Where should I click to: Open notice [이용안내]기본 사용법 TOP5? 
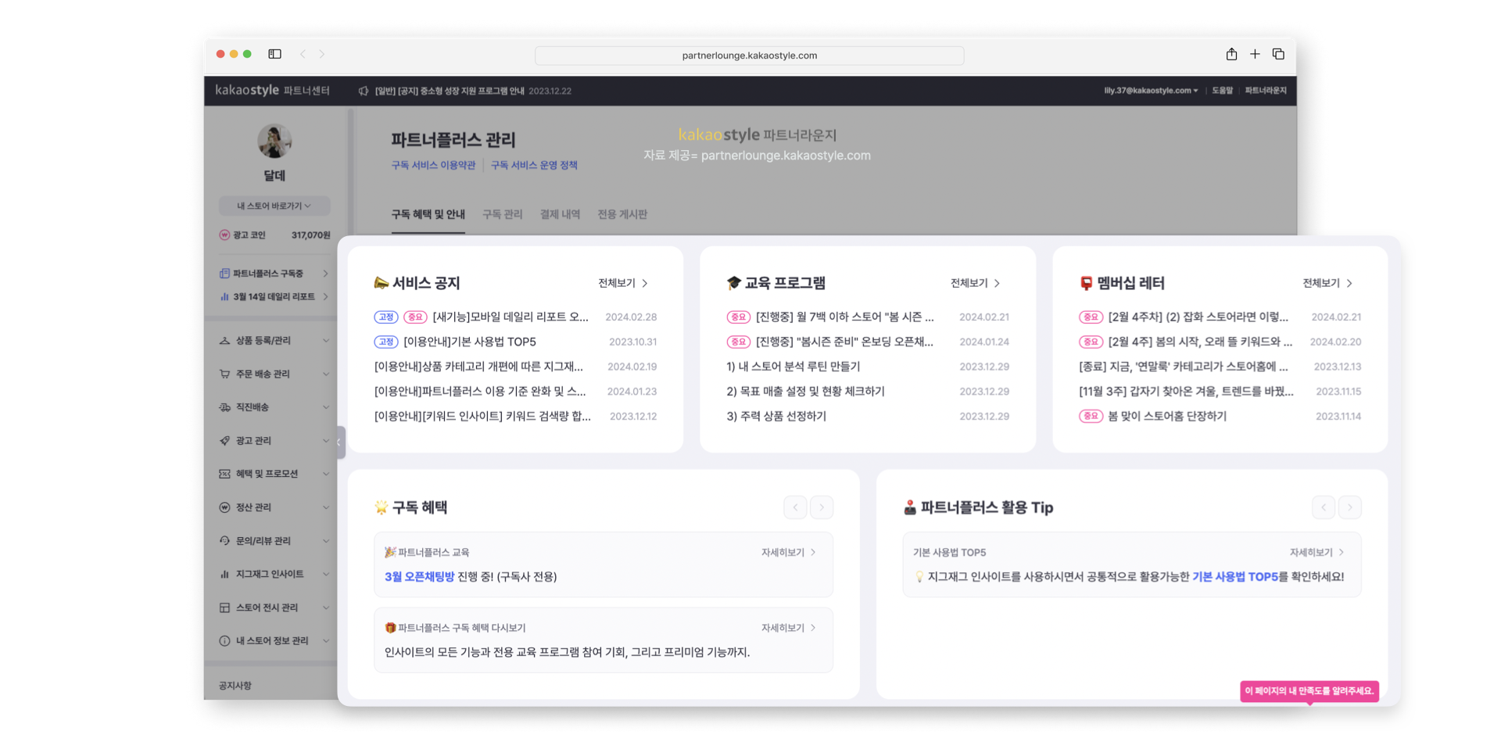[x=470, y=342]
